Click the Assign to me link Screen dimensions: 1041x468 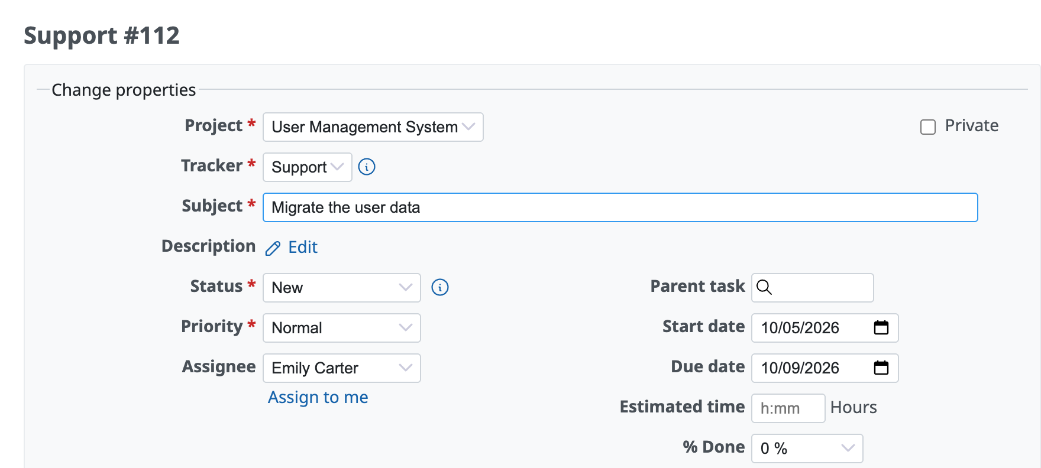point(318,397)
